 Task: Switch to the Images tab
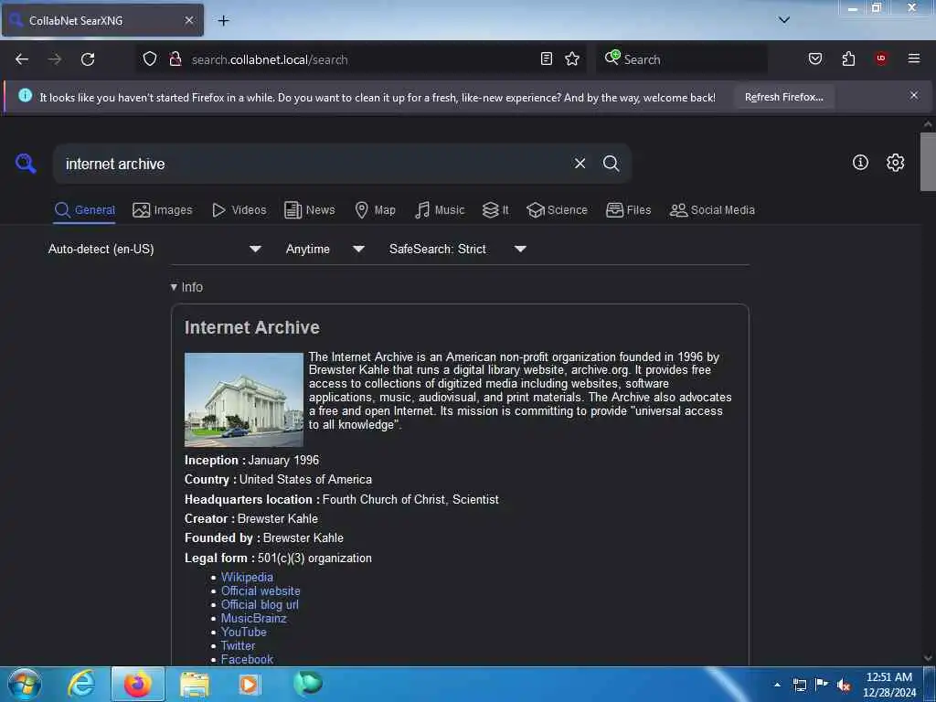pos(163,210)
